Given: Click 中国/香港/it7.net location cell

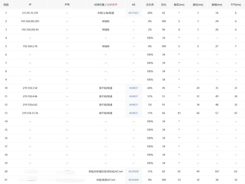Looking at the screenshot, I should [x=106, y=180].
